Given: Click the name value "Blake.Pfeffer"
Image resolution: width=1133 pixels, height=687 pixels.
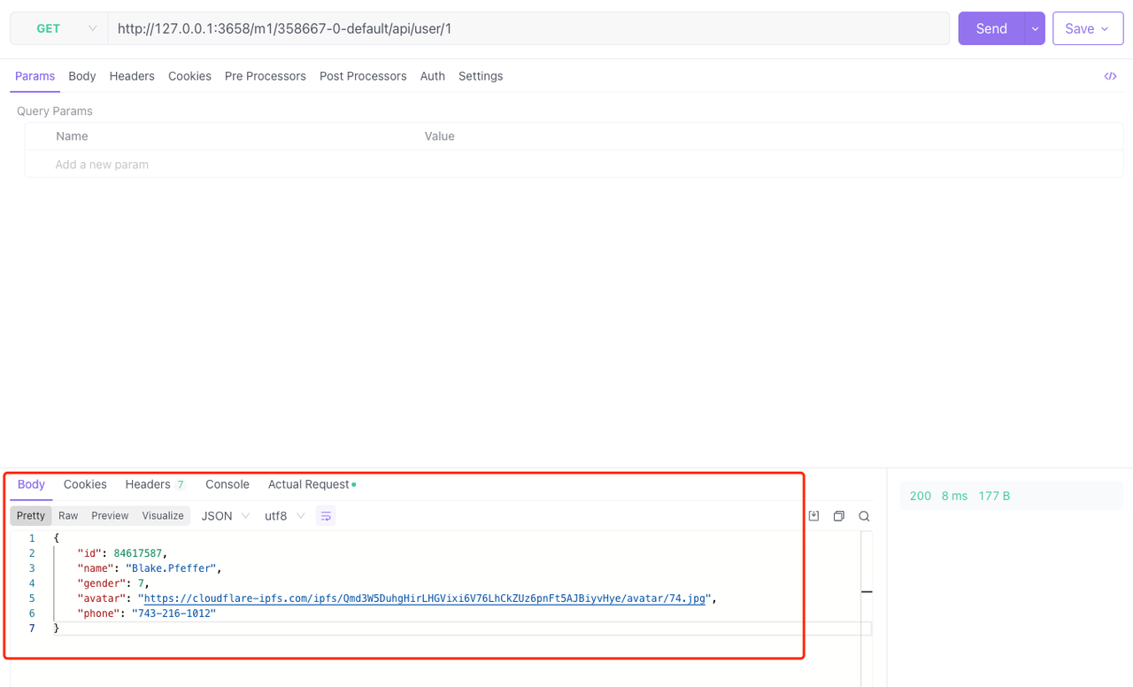Looking at the screenshot, I should pyautogui.click(x=173, y=568).
